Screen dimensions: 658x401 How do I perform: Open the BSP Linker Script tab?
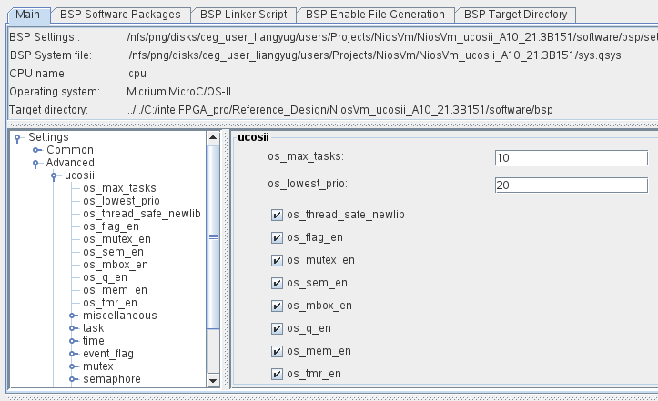pos(244,15)
